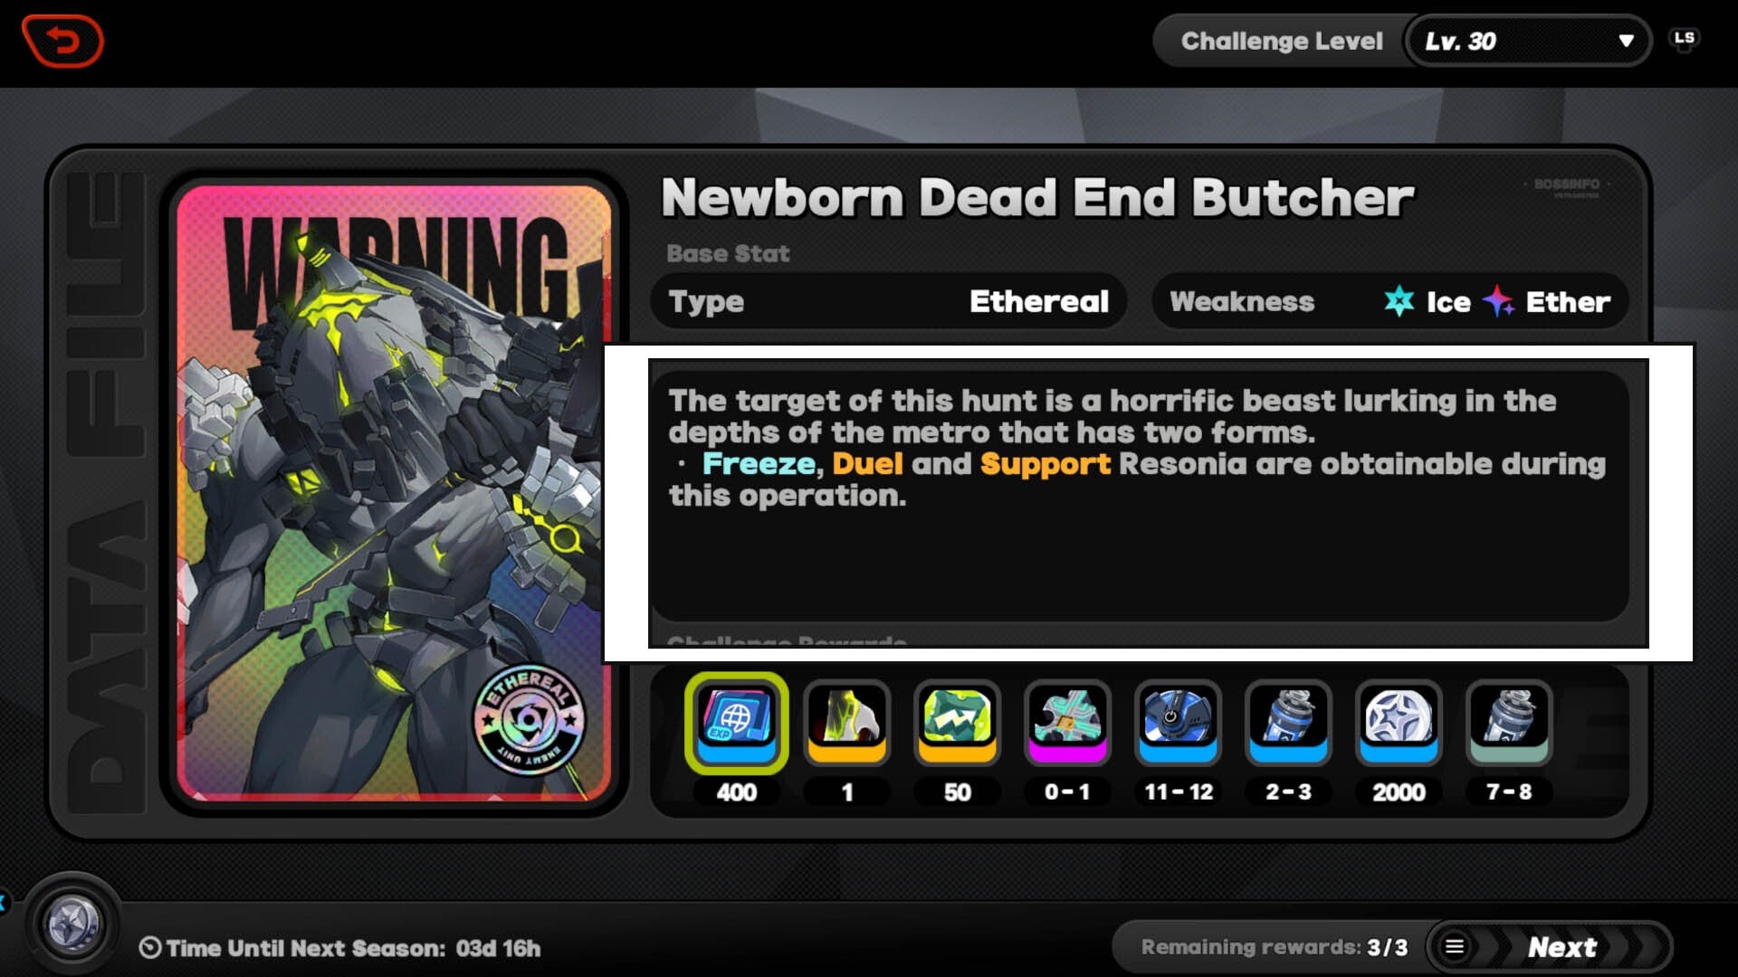This screenshot has height=977, width=1738.
Task: Click the round coin icon at bottom left
Action: 72,925
